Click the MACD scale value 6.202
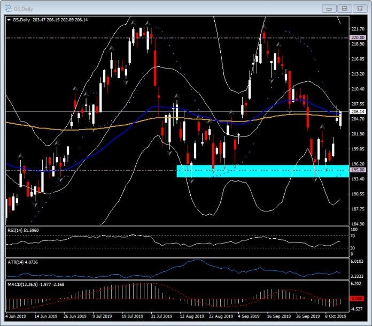Viewport: 372px width, 326px height. [x=356, y=284]
